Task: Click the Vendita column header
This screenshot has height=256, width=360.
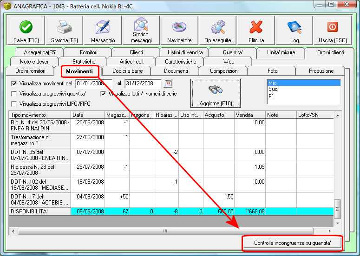Action: (250, 115)
